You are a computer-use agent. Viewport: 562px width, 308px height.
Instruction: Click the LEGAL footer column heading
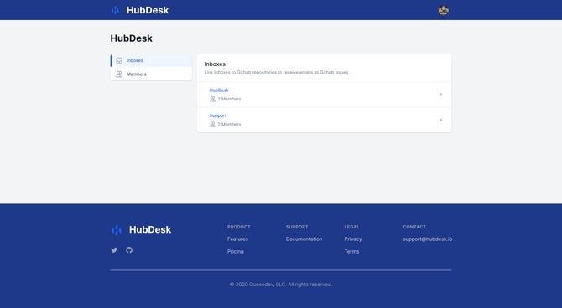(x=351, y=227)
